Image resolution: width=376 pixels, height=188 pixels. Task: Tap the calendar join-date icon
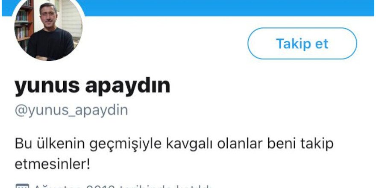(22, 186)
